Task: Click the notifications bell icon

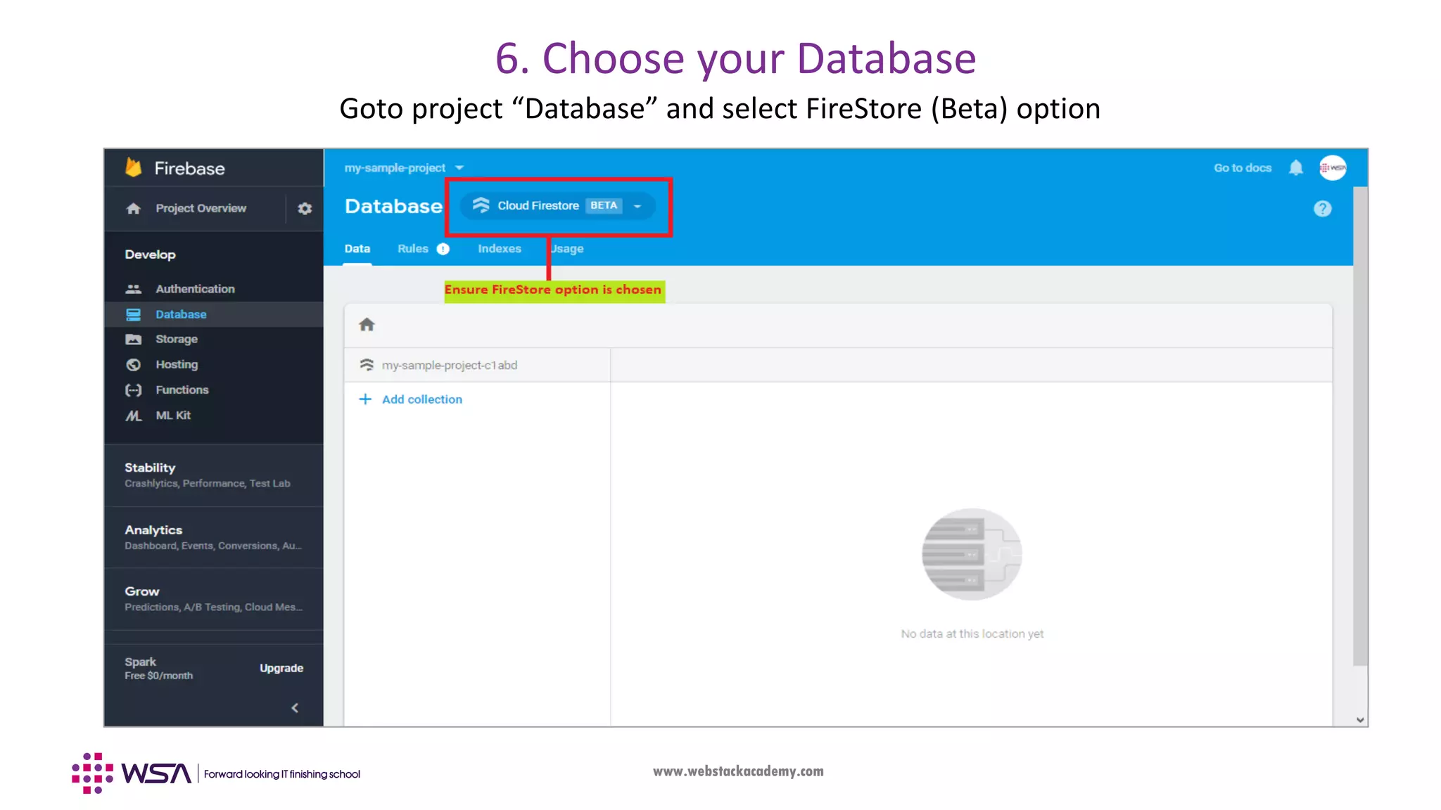Action: point(1295,167)
